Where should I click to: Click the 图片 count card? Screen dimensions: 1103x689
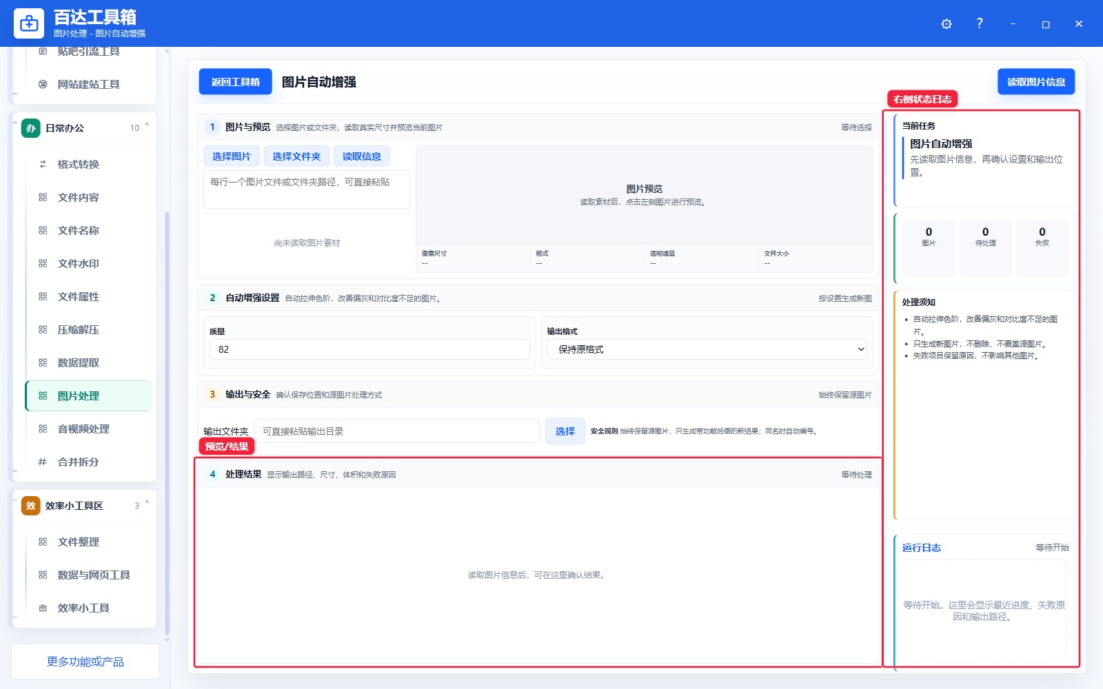click(x=929, y=248)
